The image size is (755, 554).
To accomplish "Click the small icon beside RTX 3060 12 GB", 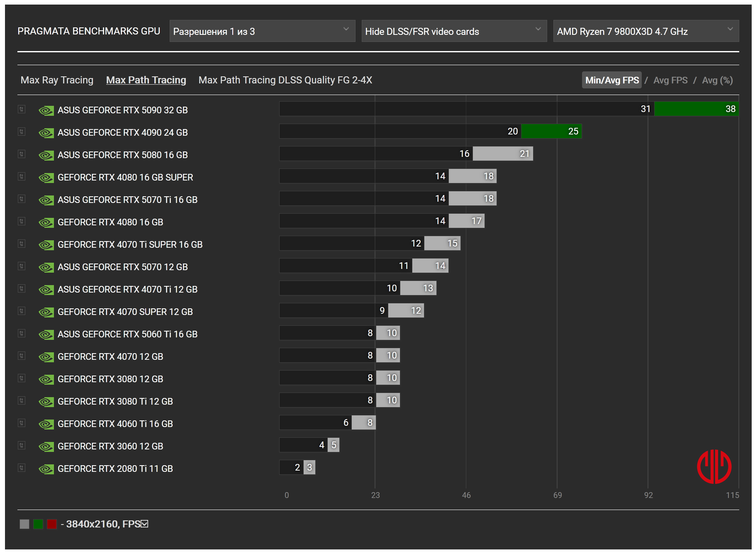I will [22, 446].
